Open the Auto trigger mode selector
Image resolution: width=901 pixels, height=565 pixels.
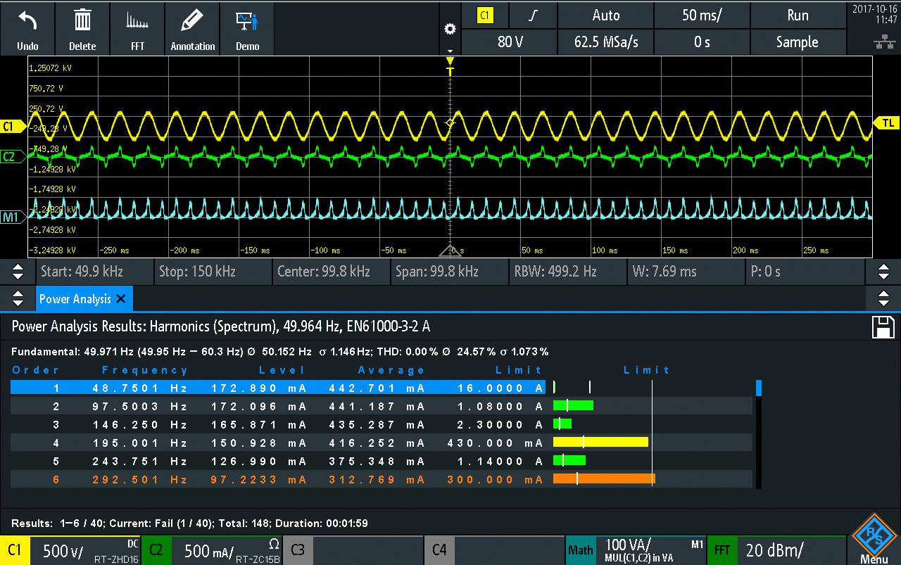[605, 15]
